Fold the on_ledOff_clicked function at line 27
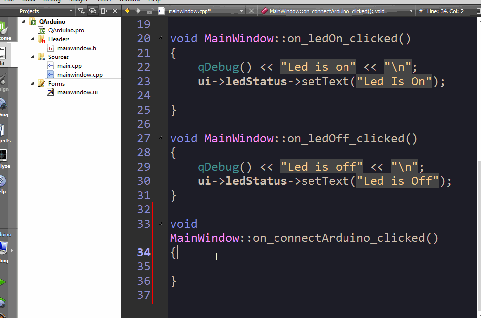This screenshot has width=481, height=318. click(161, 139)
